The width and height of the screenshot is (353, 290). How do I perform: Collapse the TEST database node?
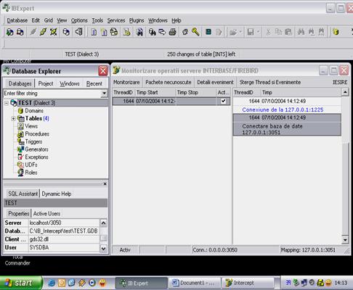pyautogui.click(x=7, y=103)
